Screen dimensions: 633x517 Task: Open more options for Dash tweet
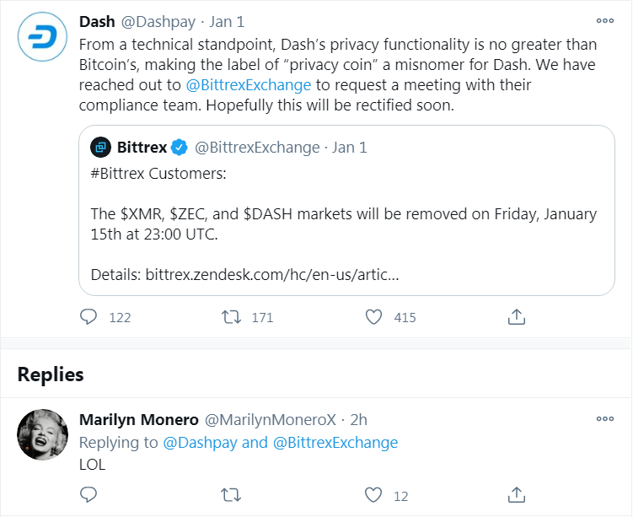click(604, 21)
